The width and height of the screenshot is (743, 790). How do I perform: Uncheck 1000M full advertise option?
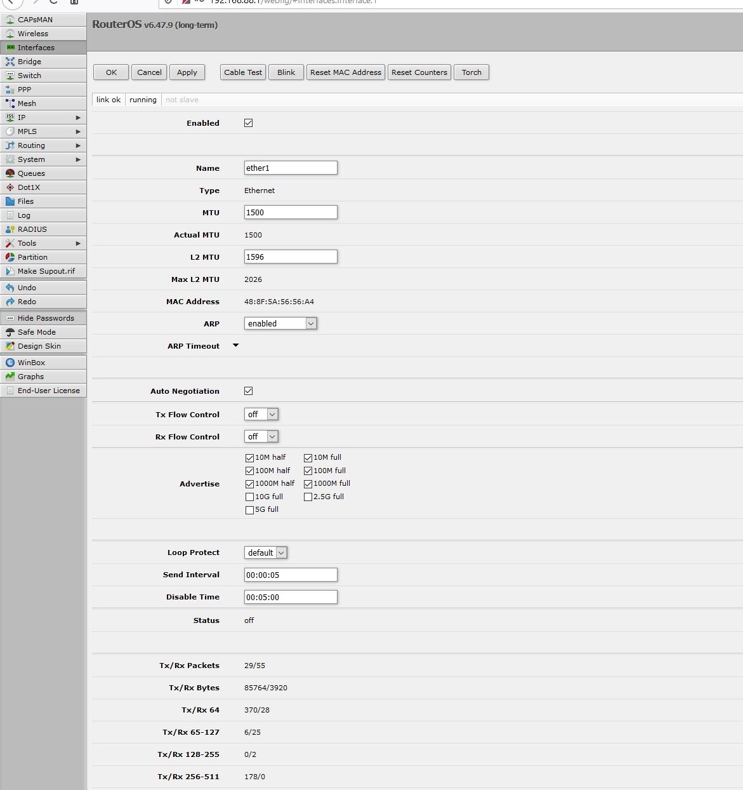tap(308, 484)
